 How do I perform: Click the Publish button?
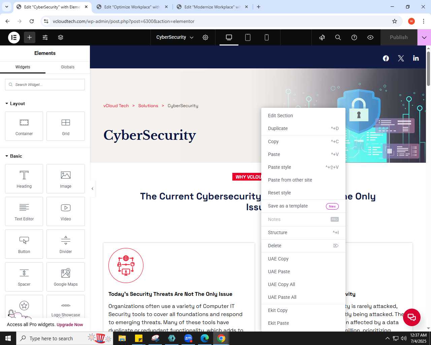pyautogui.click(x=399, y=37)
